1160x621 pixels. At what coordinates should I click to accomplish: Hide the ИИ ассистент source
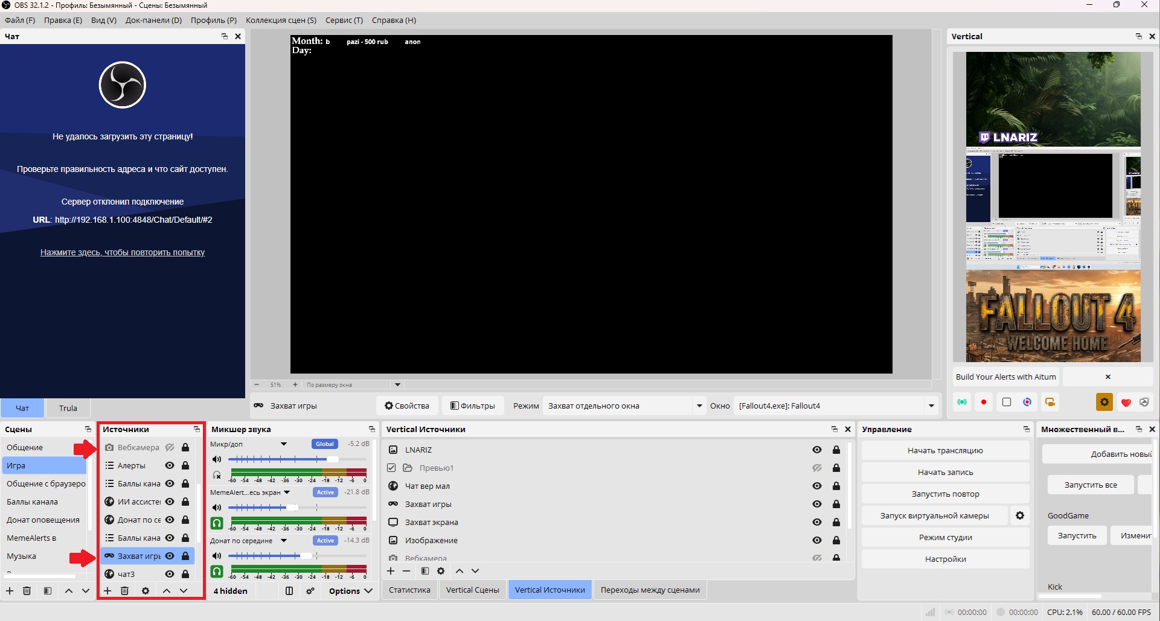point(170,502)
